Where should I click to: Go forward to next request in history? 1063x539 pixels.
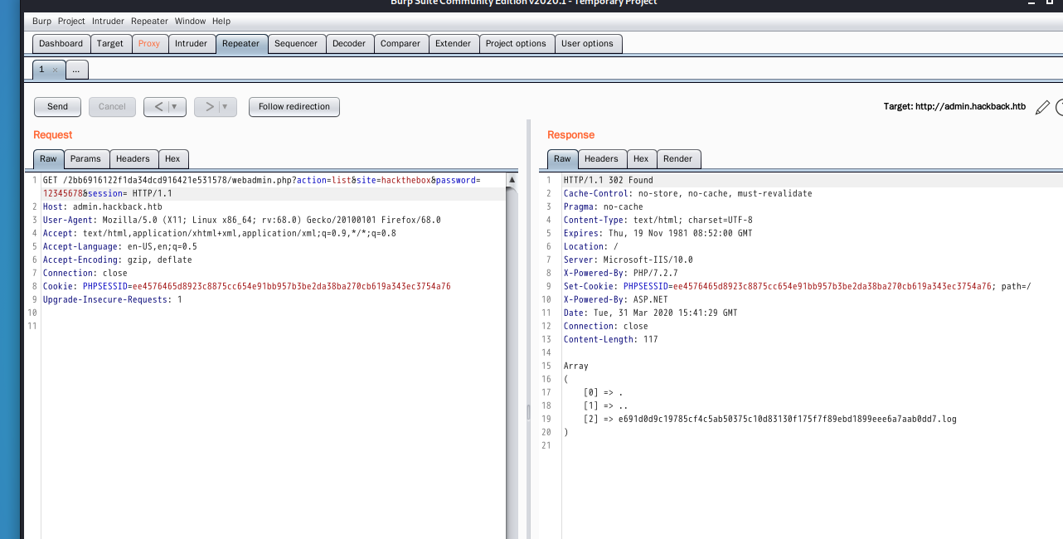pos(209,106)
